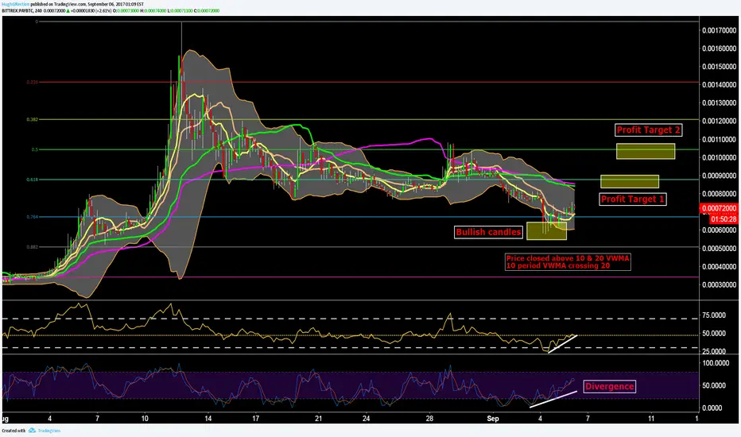Click the 0.882 Fibonacci level label

pyautogui.click(x=32, y=247)
